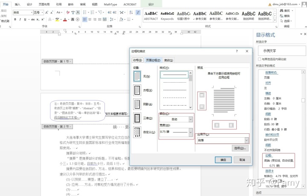Open the apply to paragraph dropdown

246,140
